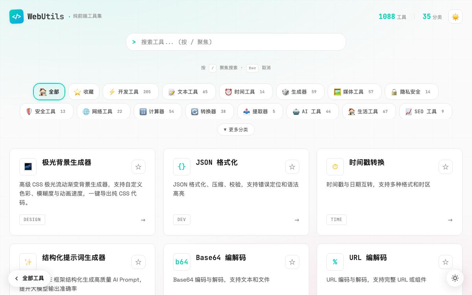Image resolution: width=472 pixels, height=295 pixels.
Task: Click the 纯前端工具集 tagline
Action: pyautogui.click(x=87, y=16)
